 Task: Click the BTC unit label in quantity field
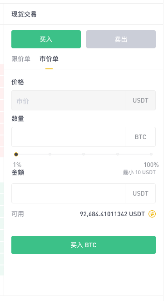[140, 137]
